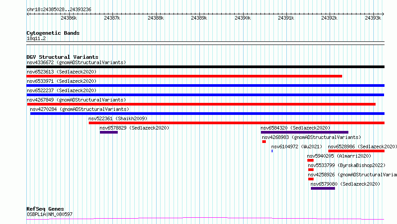Select the nsv6579080 purple variant bar

pos(323,188)
